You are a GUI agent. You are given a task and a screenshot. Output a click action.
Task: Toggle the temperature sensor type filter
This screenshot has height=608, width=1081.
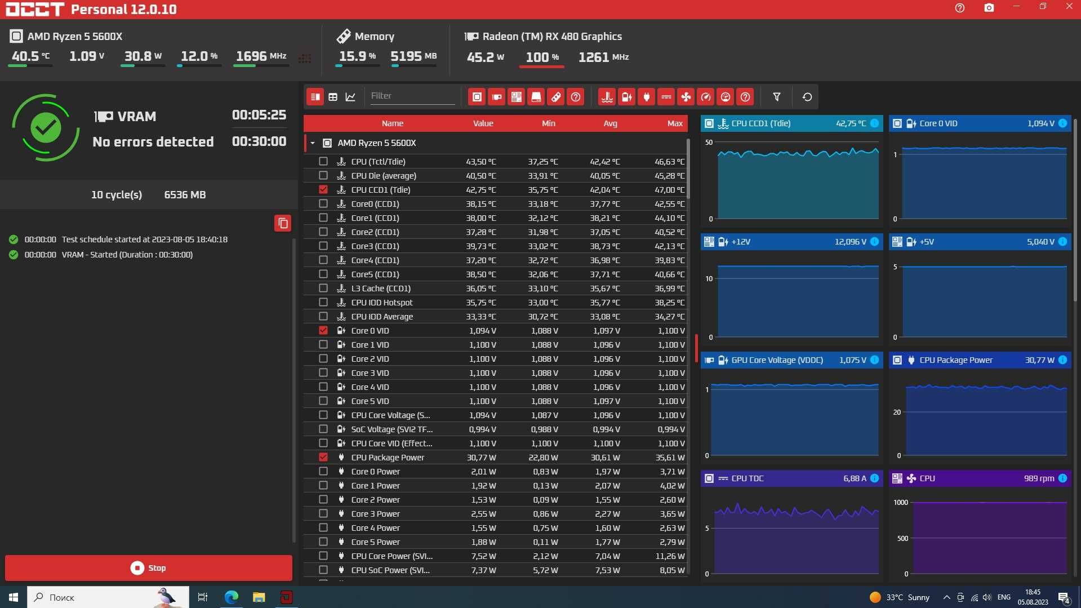click(x=607, y=97)
